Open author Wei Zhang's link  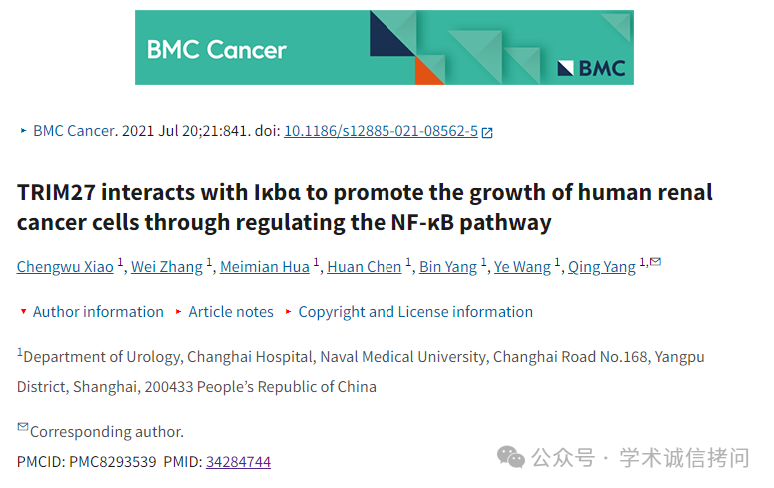[x=167, y=266]
